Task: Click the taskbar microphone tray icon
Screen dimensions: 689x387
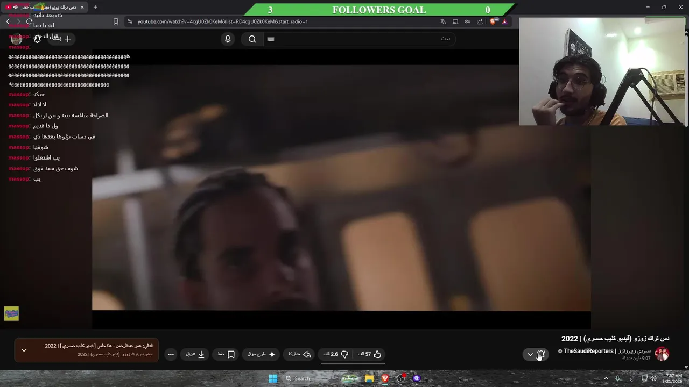Action: pos(617,378)
